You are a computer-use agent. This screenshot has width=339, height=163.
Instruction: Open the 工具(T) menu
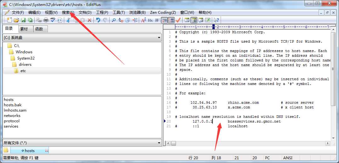119,13
